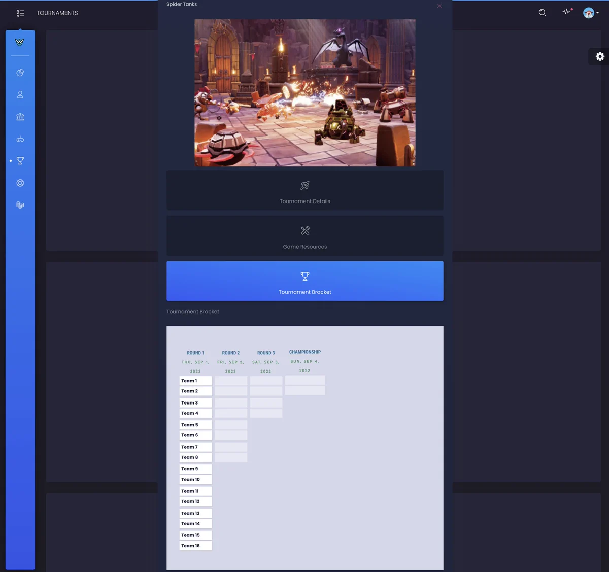Click the TOURNAMENTS page title

tap(57, 13)
